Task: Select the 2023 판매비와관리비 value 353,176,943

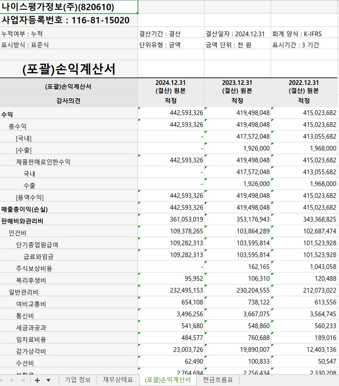Action: pyautogui.click(x=237, y=219)
